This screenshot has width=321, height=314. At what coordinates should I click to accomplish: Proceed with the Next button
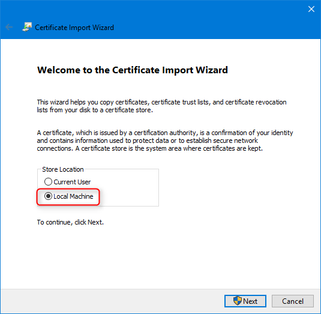pyautogui.click(x=245, y=301)
